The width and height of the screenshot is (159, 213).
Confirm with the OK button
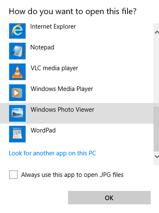[109, 198]
